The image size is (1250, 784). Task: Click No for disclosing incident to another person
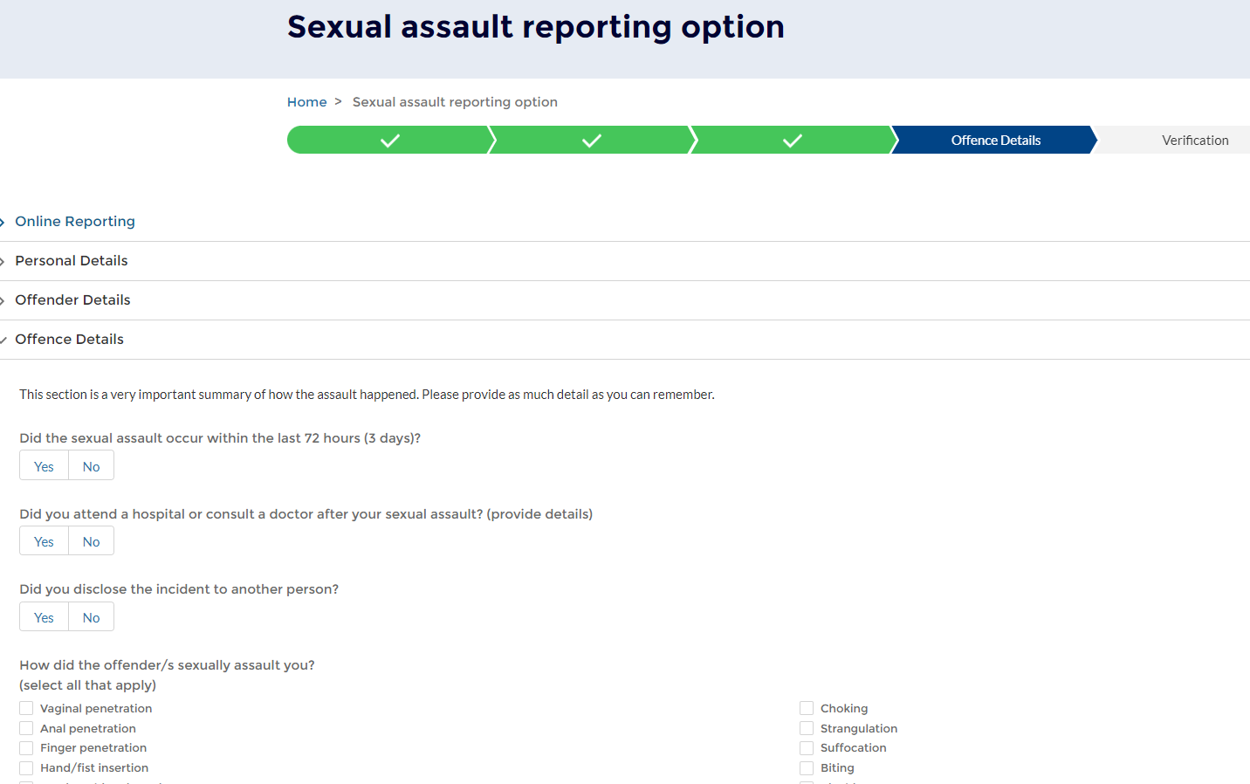(90, 616)
